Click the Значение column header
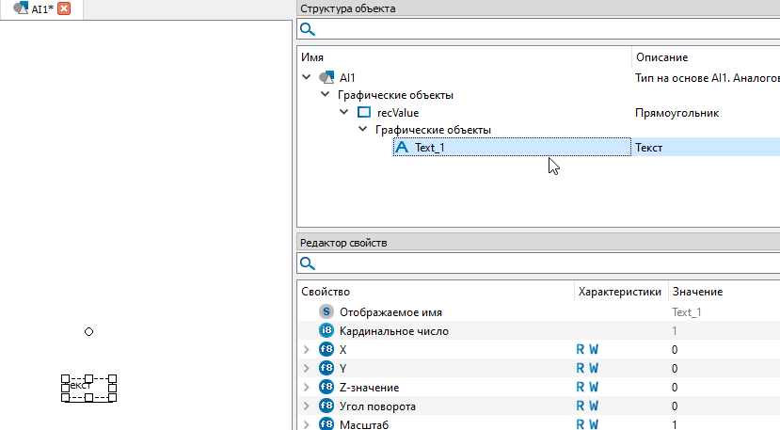780x430 pixels. (697, 292)
